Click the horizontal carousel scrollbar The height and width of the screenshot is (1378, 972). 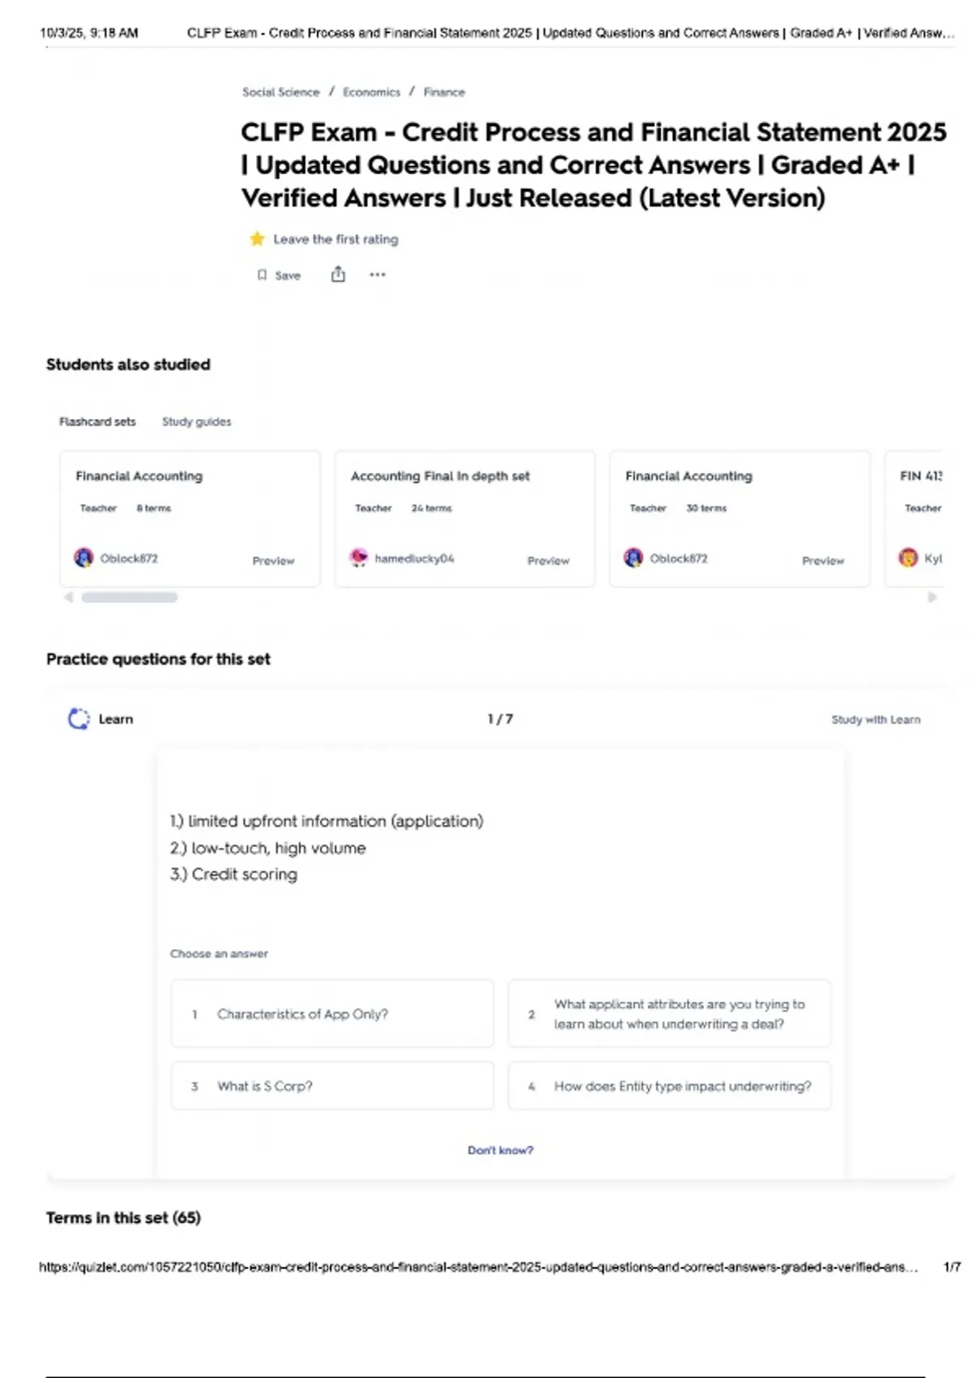(x=130, y=597)
